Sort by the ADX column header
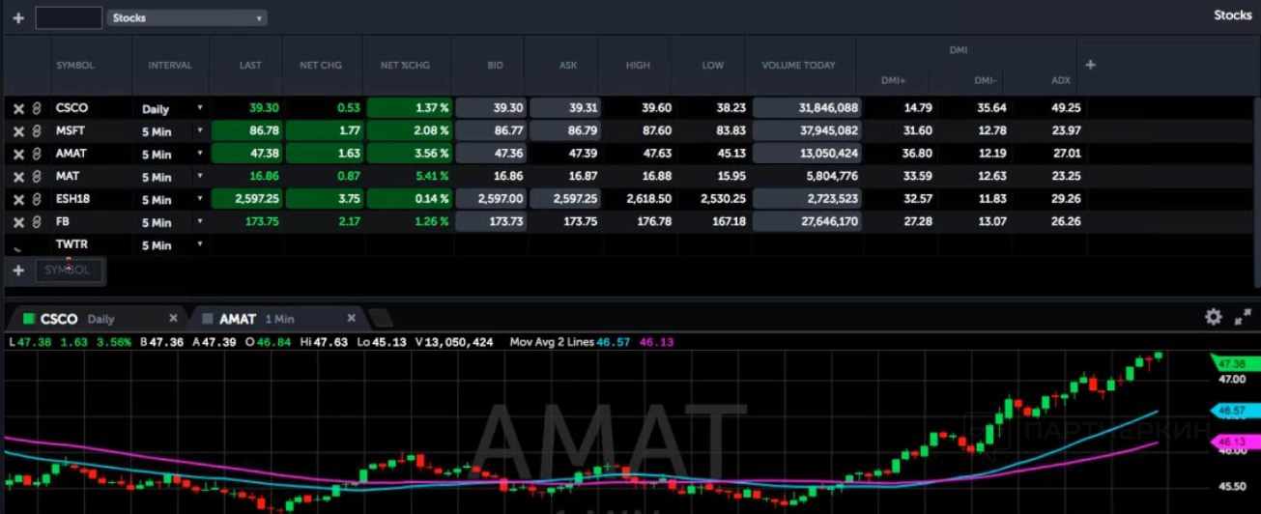 point(1061,79)
